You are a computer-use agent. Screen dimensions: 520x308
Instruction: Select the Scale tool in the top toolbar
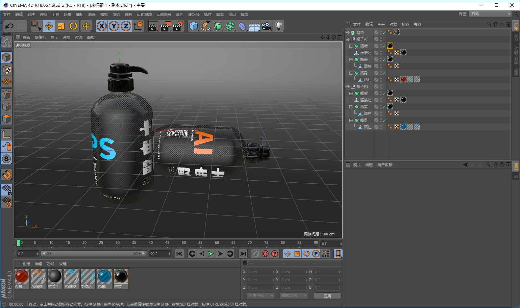click(61, 26)
